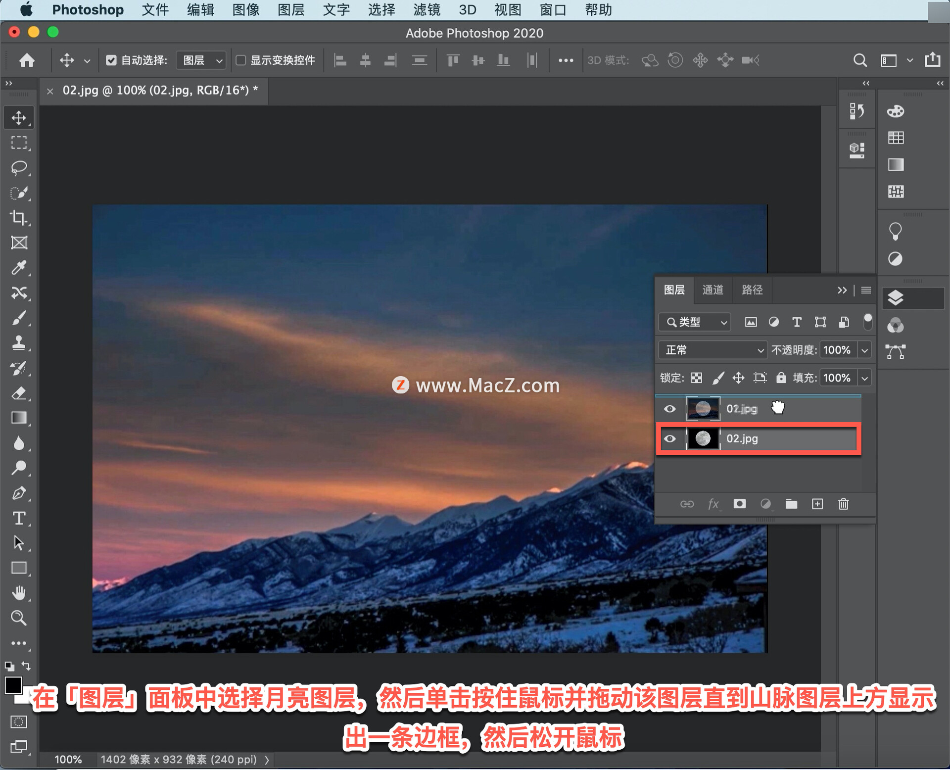This screenshot has width=950, height=770.
Task: Toggle lock image pixels brush icon
Action: pyautogui.click(x=718, y=378)
